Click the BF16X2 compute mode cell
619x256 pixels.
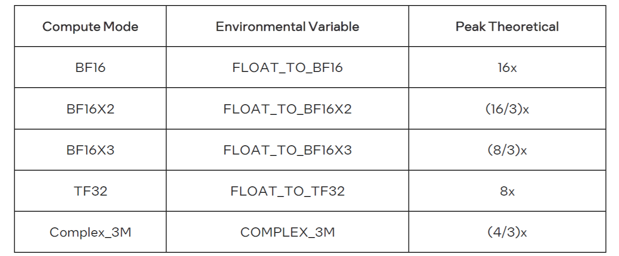(90, 109)
